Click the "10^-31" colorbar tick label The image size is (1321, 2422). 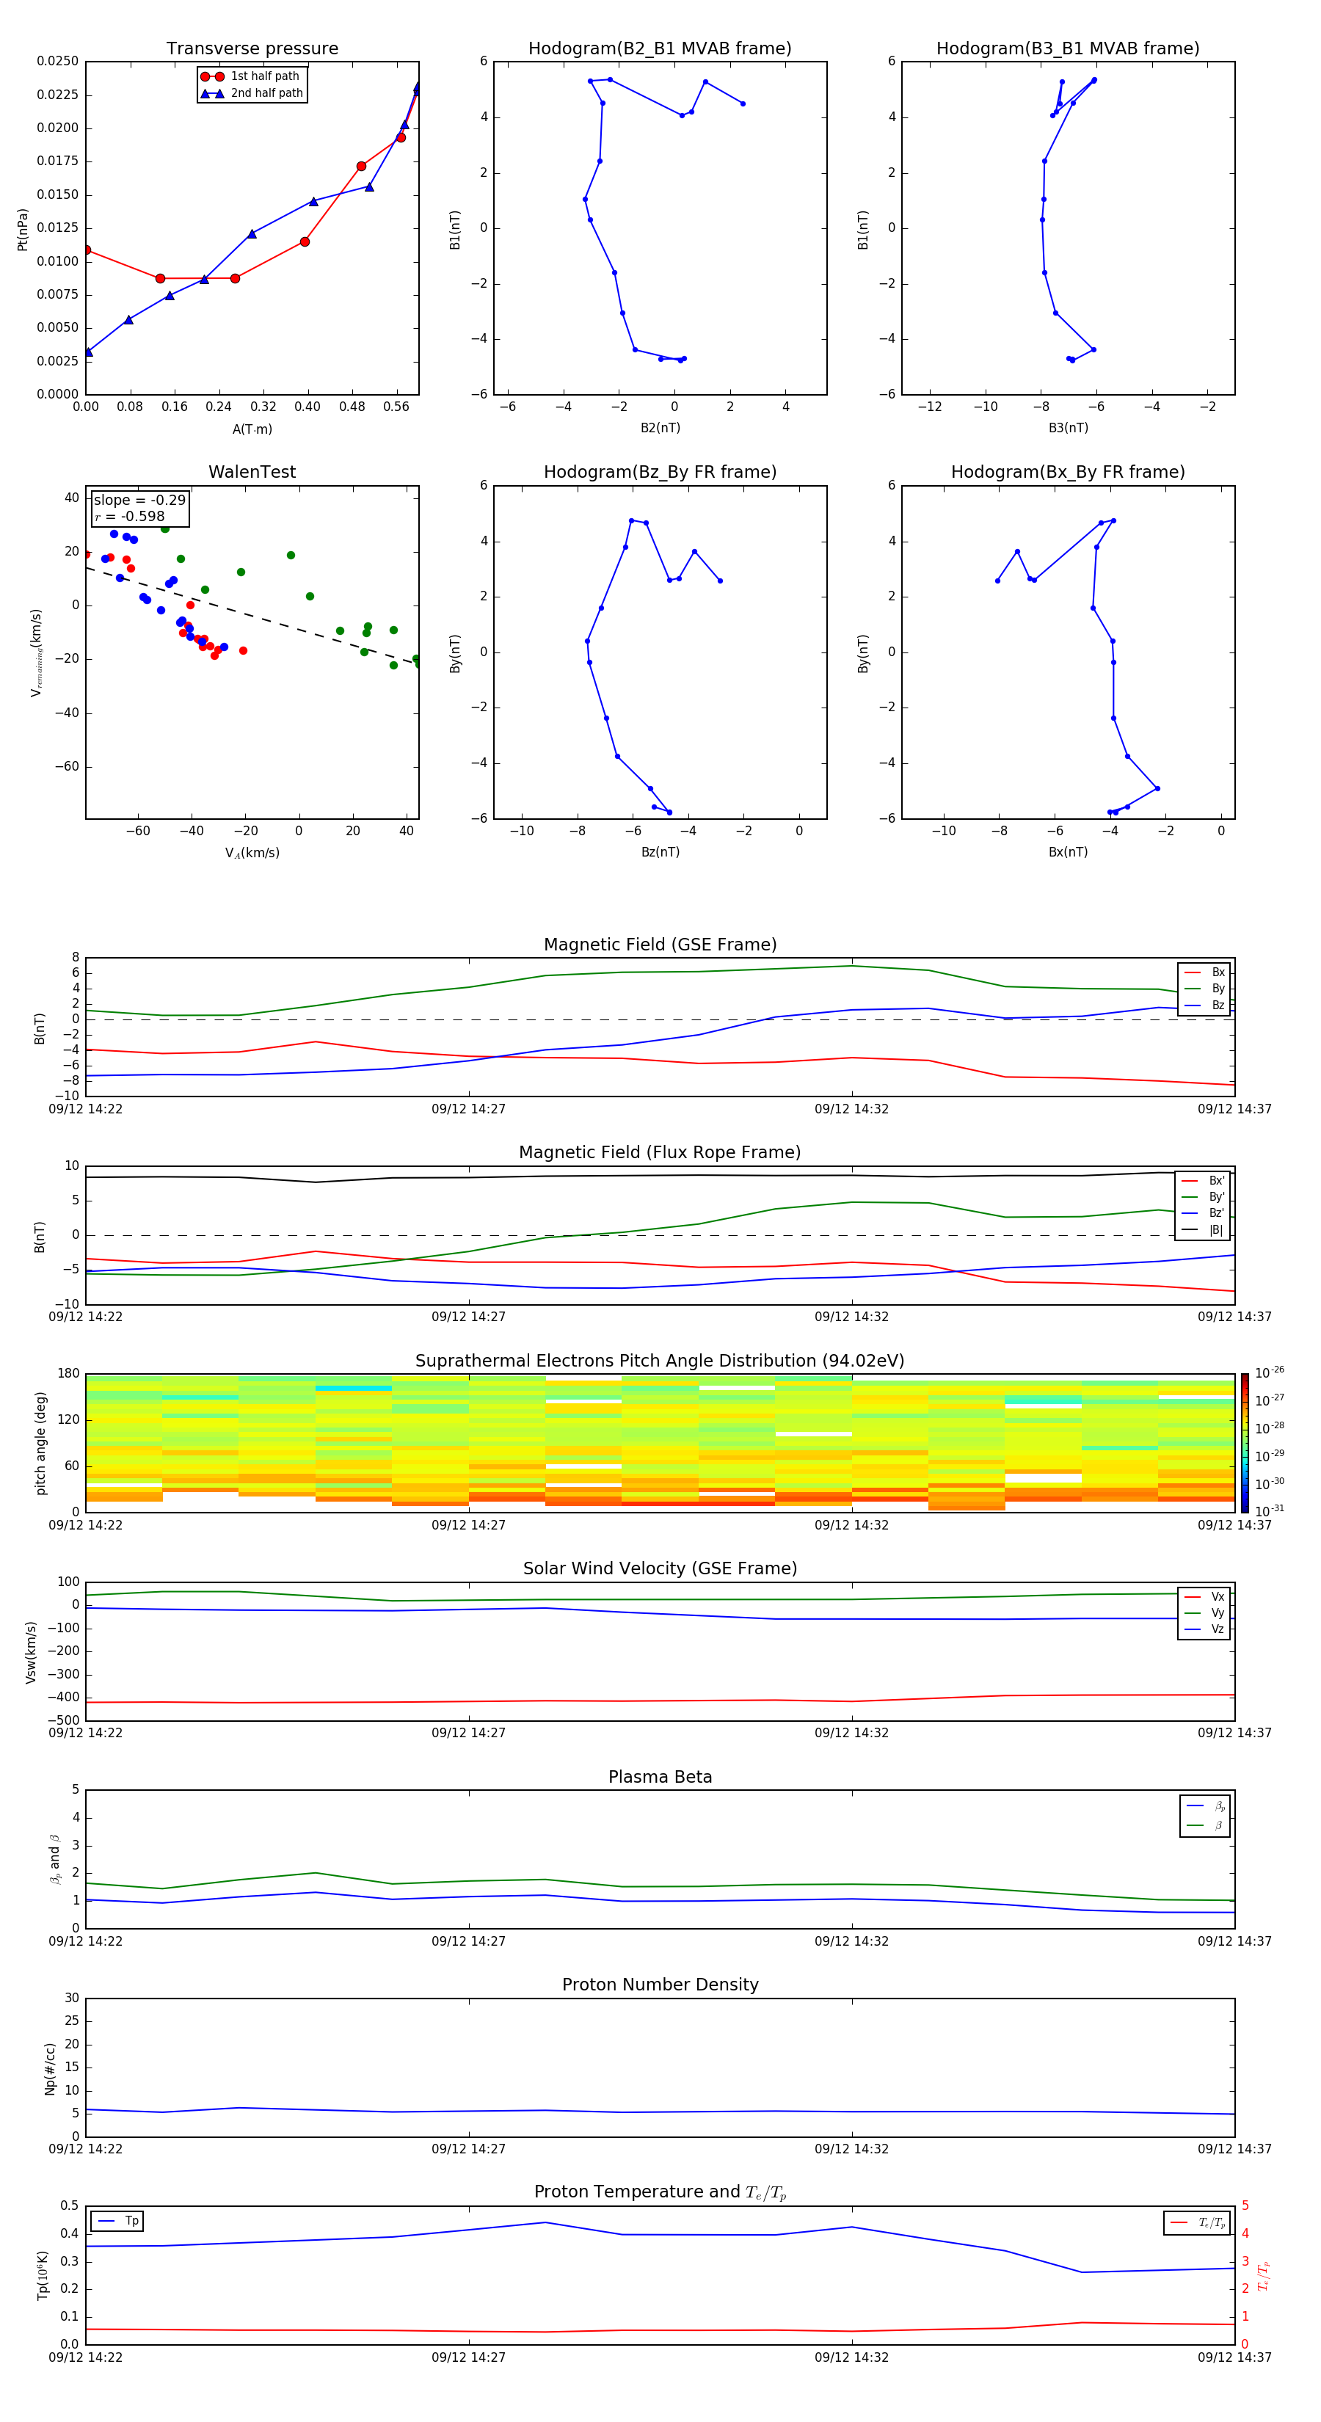click(1270, 1511)
